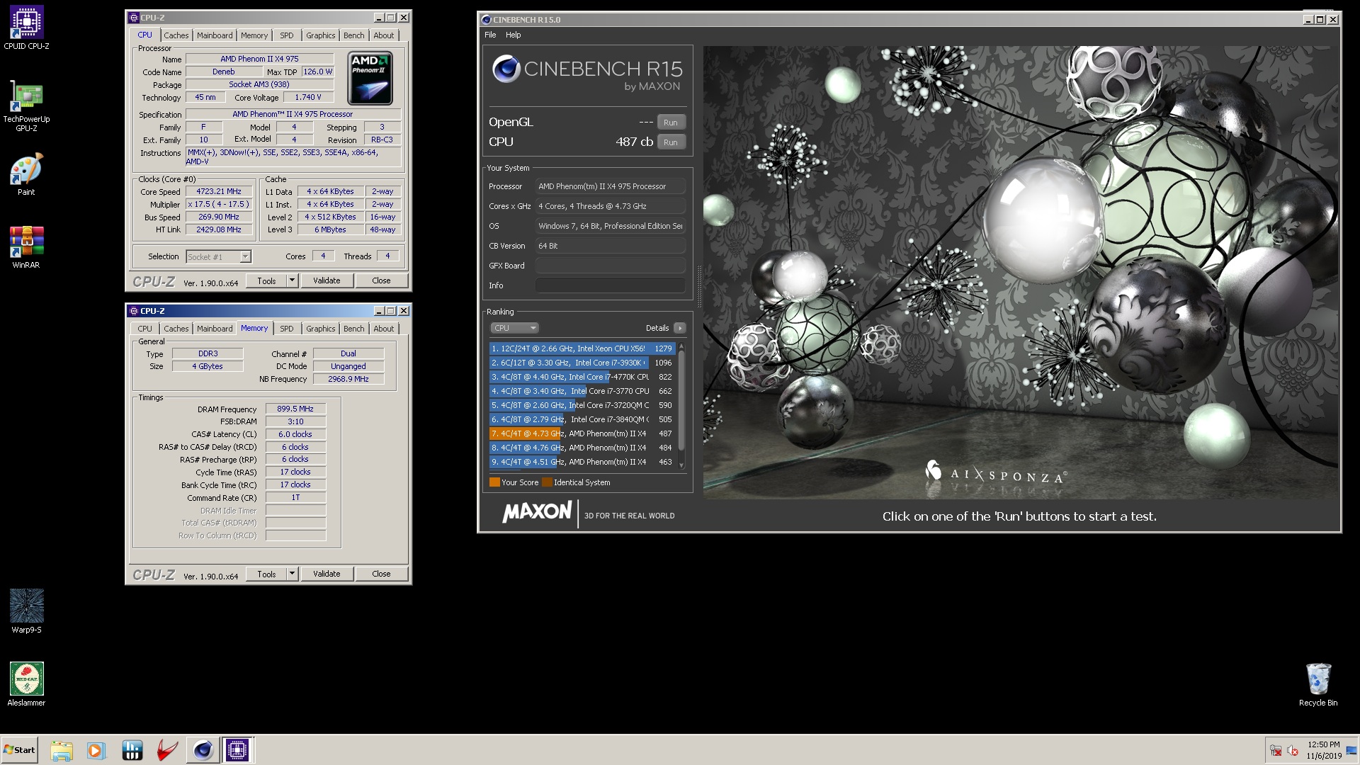The image size is (1360, 765).
Task: Click the network status tray icon
Action: pos(1276,750)
